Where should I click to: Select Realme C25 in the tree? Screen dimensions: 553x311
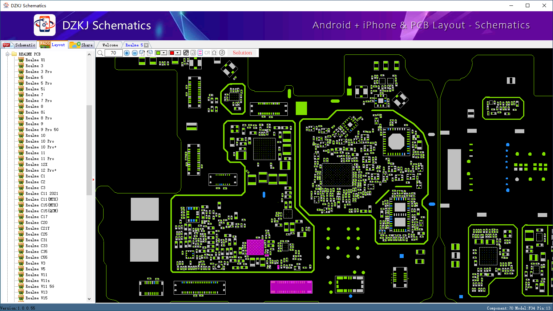pyautogui.click(x=36, y=234)
